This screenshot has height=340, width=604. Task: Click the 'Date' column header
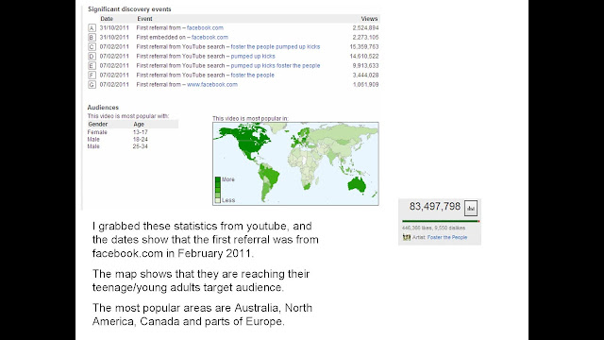tap(107, 19)
